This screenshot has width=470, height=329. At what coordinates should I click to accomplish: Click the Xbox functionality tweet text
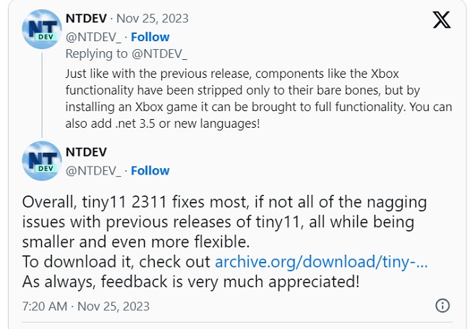coord(259,99)
